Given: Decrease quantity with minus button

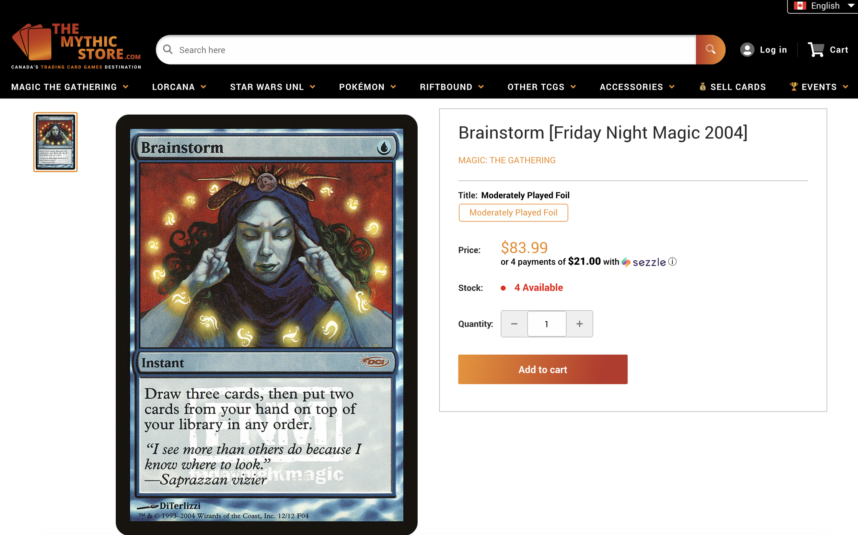Looking at the screenshot, I should tap(514, 324).
